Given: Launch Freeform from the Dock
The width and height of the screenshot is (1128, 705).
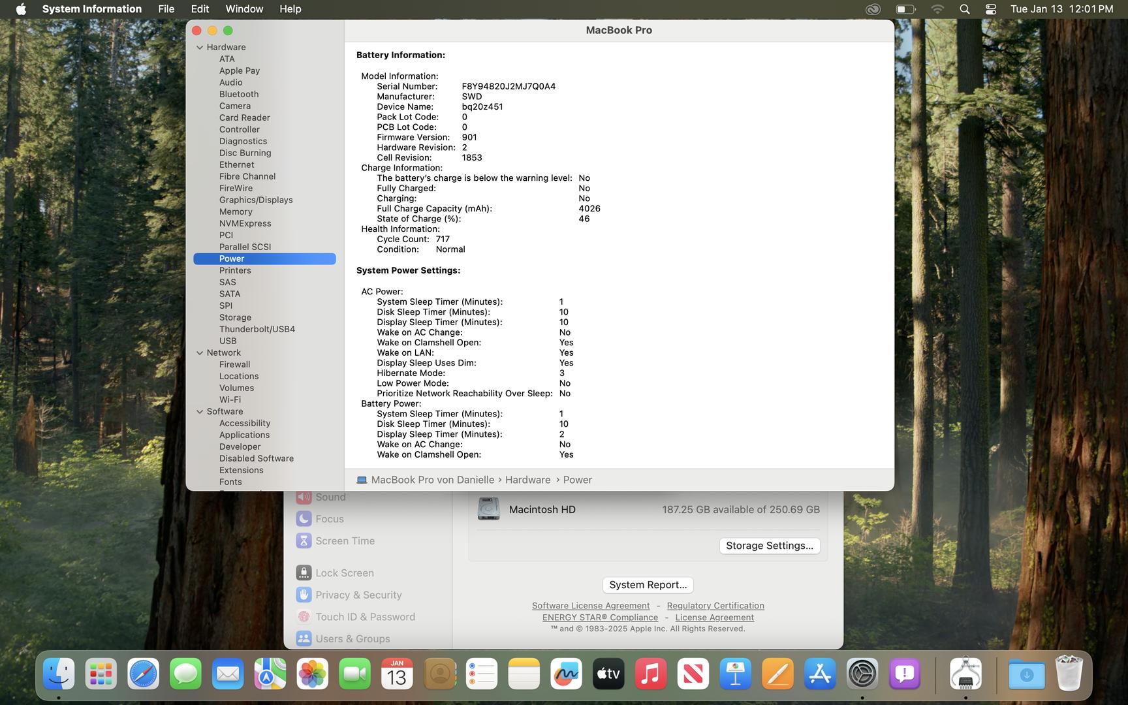Looking at the screenshot, I should pyautogui.click(x=566, y=674).
